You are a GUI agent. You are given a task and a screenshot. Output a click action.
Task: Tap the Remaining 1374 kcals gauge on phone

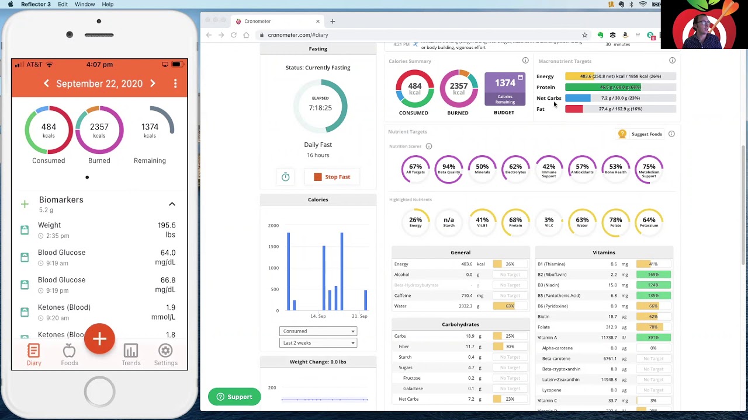coord(150,130)
